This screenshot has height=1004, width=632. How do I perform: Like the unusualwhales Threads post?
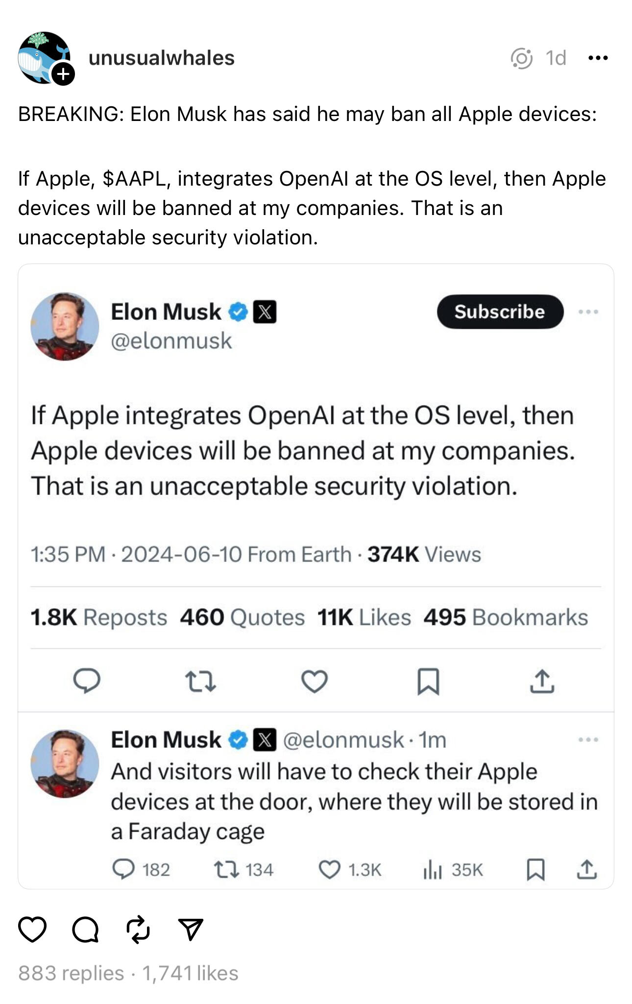coord(32,929)
